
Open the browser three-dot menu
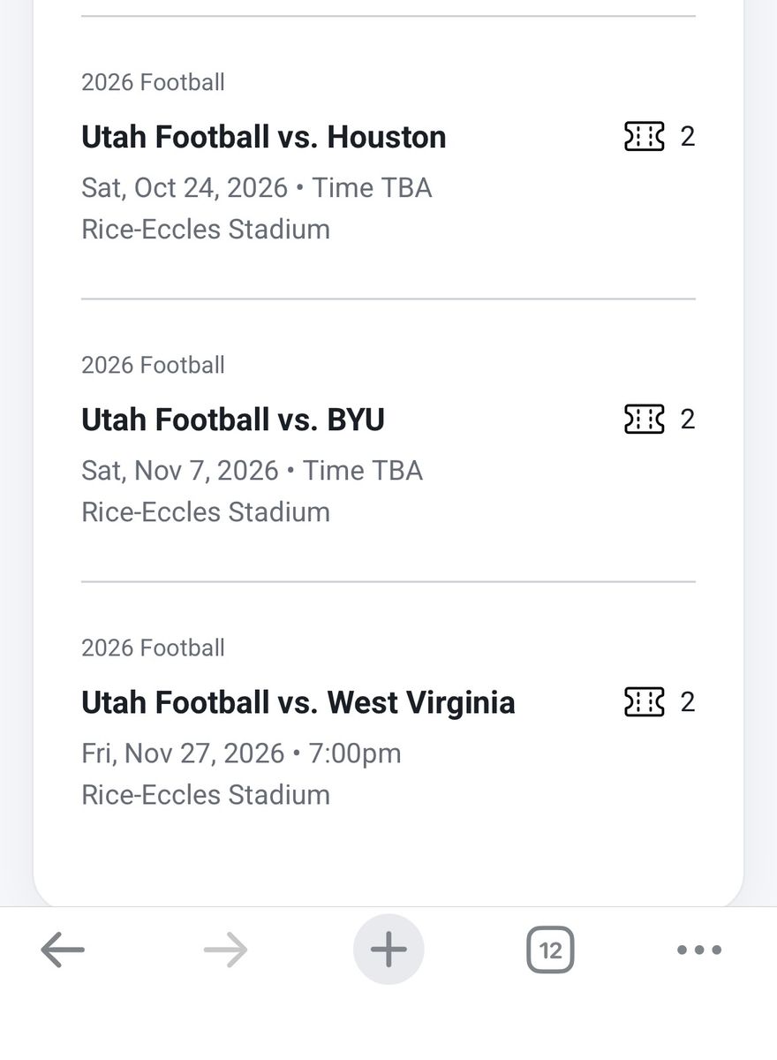(699, 950)
